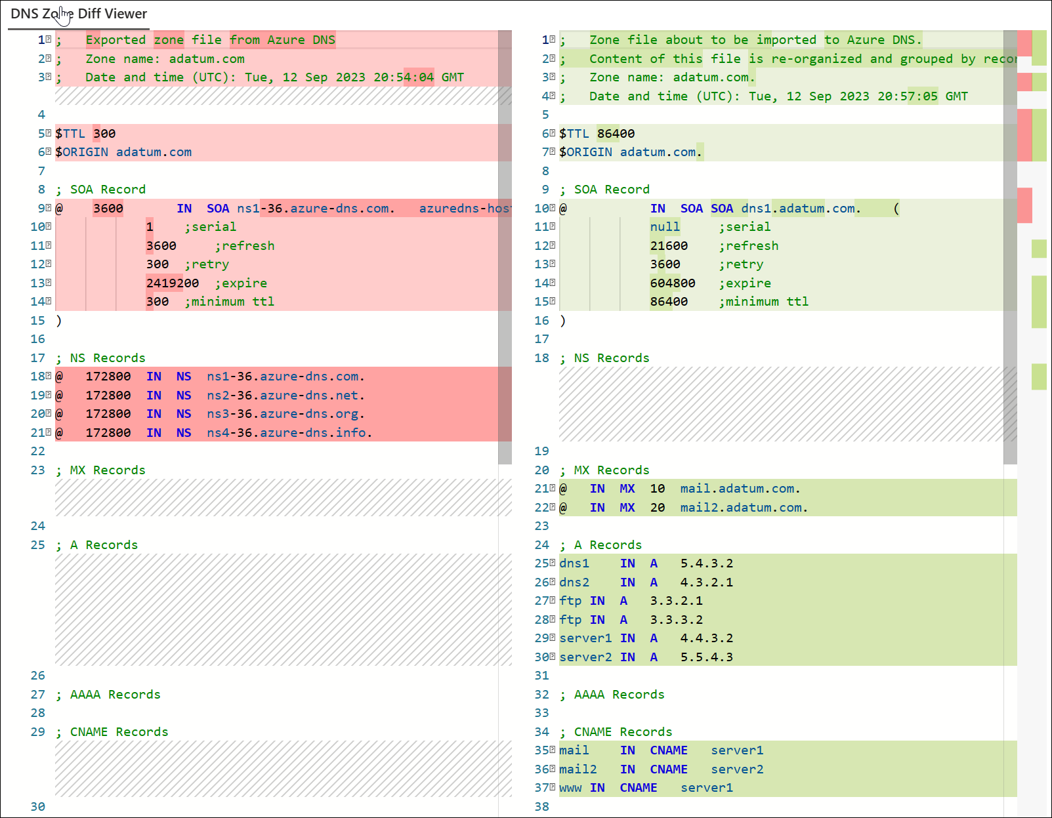Click the change marker beside left line 1
The height and width of the screenshot is (818, 1052).
click(49, 40)
